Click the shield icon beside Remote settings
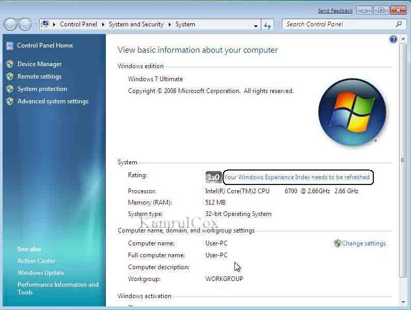 coord(10,76)
